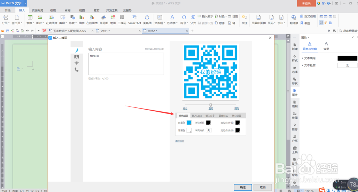Click the 样式 style side panel icon
The width and height of the screenshot is (358, 192).
[x=295, y=58]
